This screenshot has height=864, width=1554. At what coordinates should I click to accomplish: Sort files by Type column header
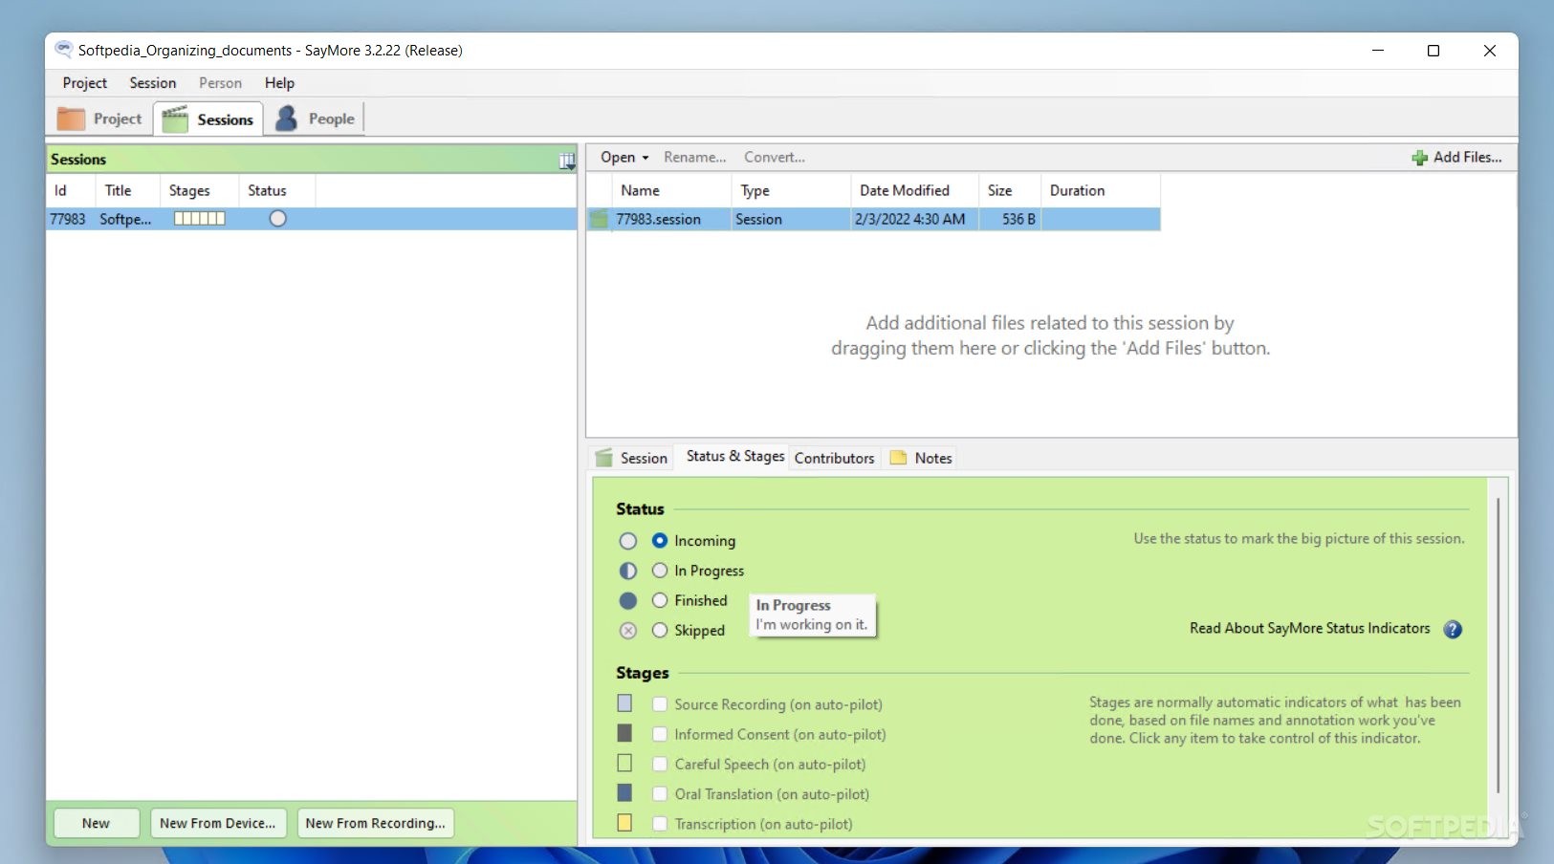click(x=791, y=191)
